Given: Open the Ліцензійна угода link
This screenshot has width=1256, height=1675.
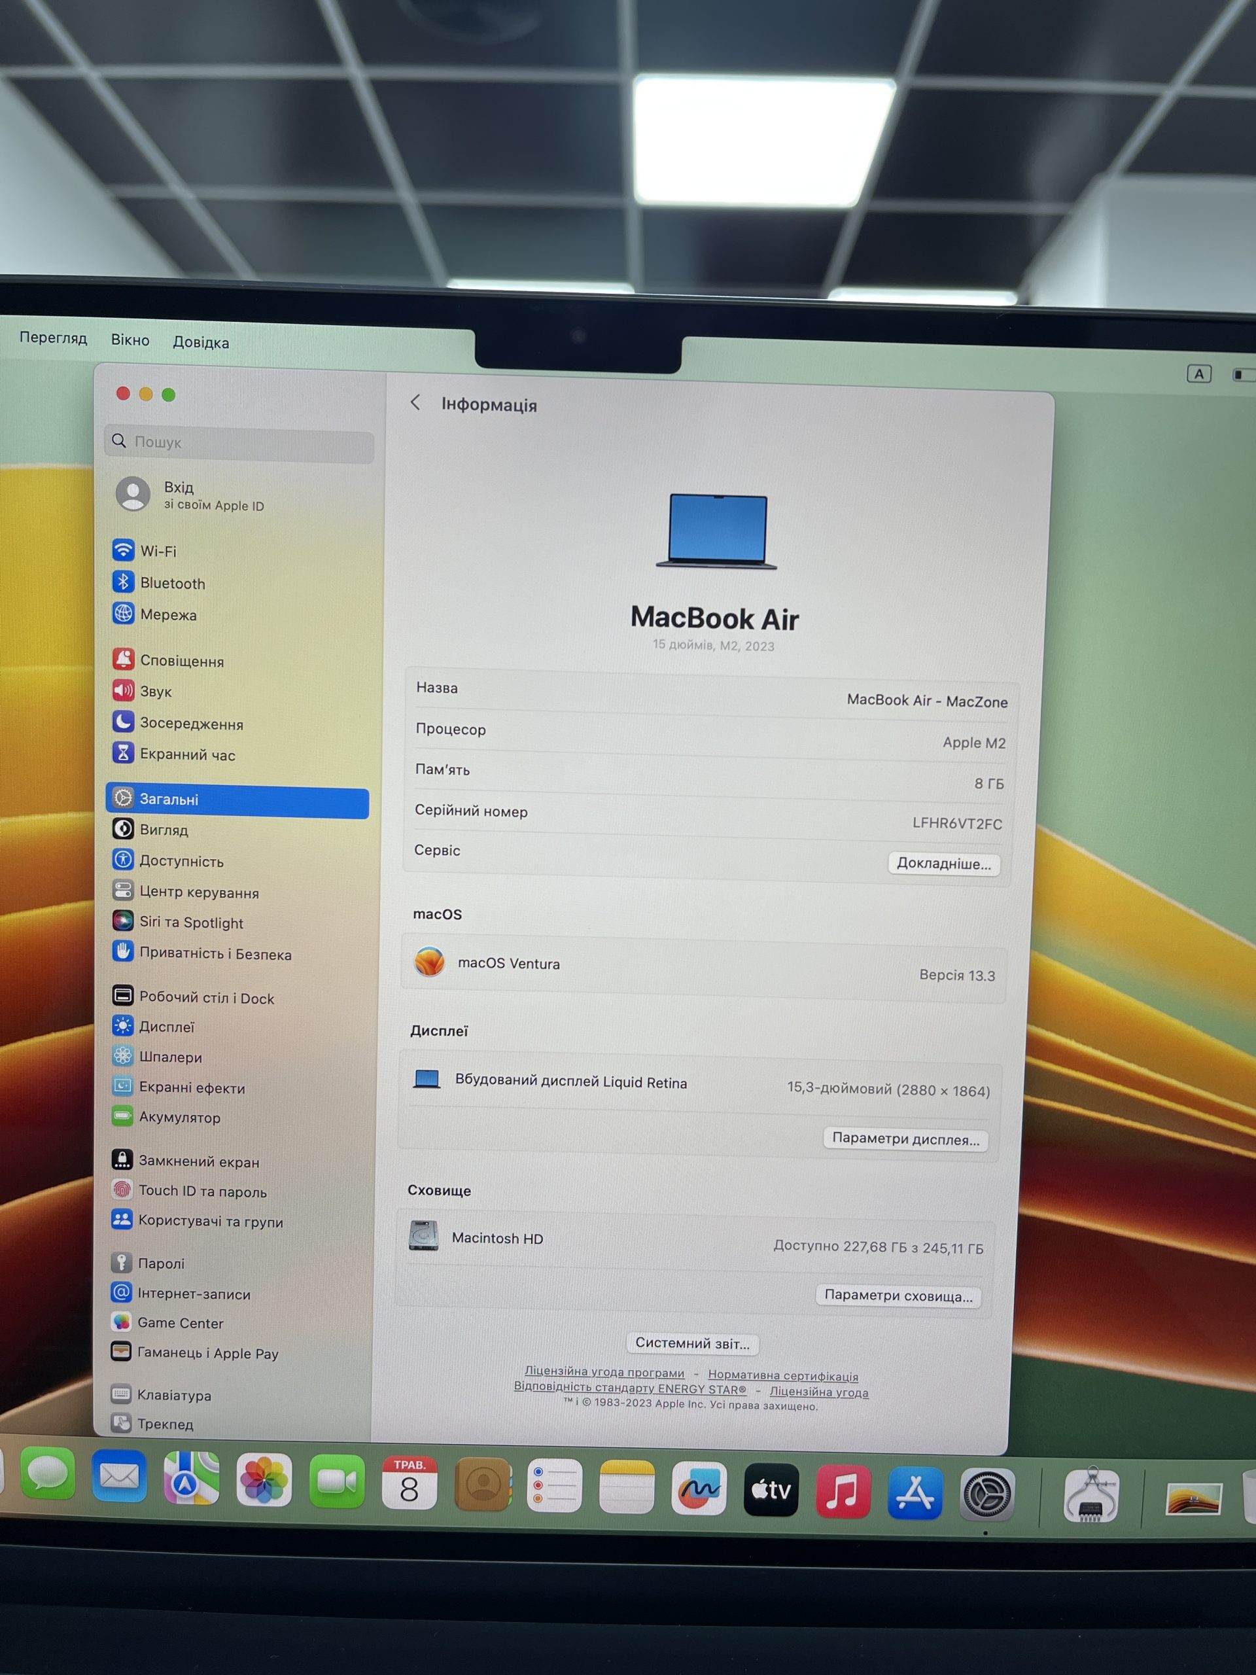Looking at the screenshot, I should 818,1392.
